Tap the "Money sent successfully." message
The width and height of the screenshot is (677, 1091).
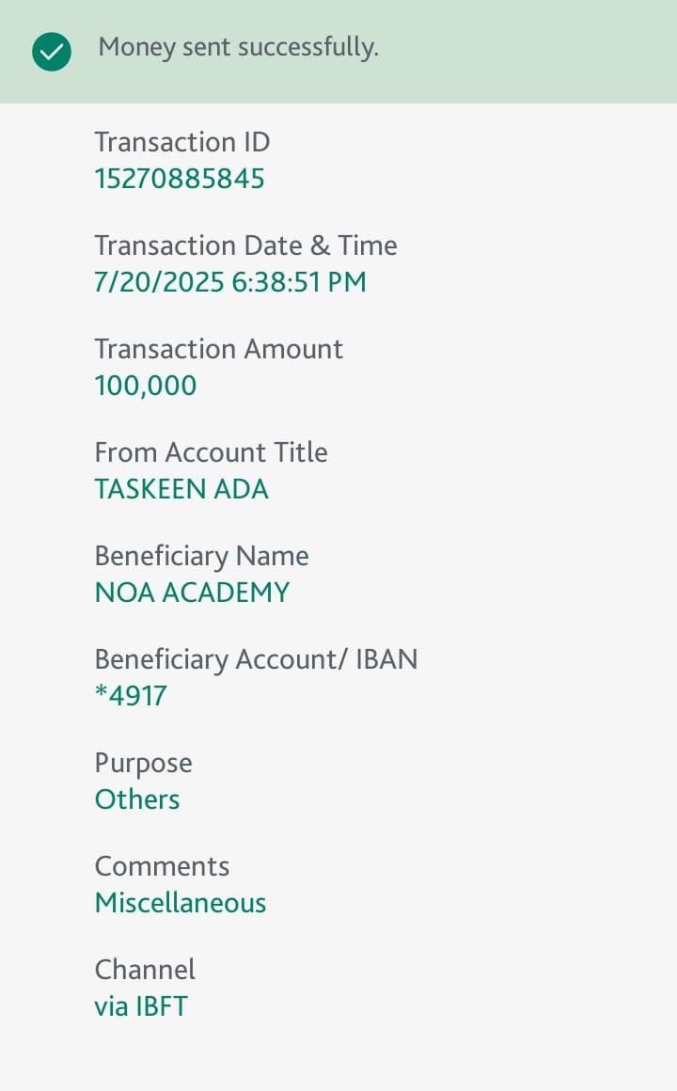pos(238,47)
